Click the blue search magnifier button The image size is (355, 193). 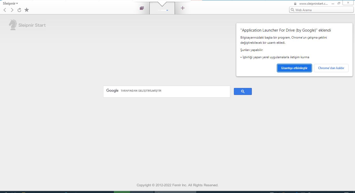(243, 91)
